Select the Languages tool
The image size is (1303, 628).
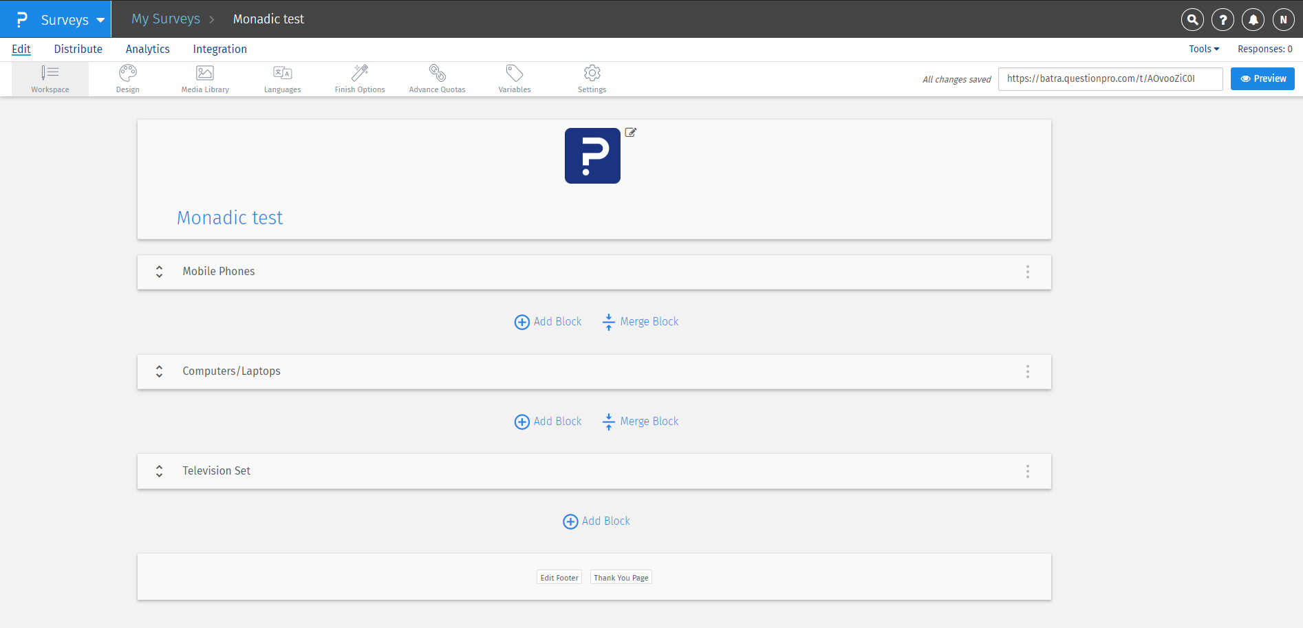click(x=282, y=78)
